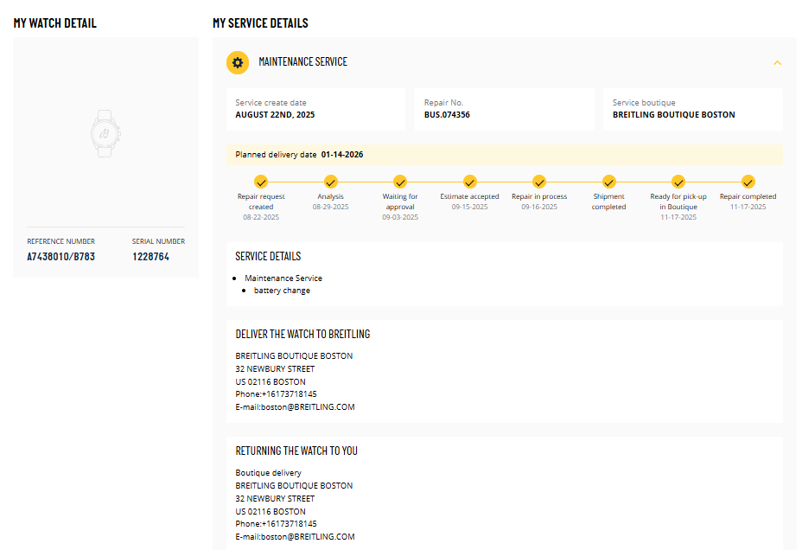Click the Service boutique Breitling Boutique Boston
This screenshot has width=802, height=550.
pyautogui.click(x=673, y=114)
